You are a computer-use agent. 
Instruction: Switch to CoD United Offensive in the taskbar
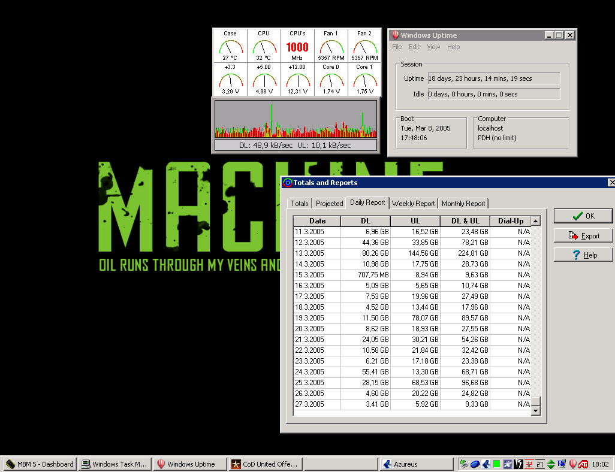[266, 464]
